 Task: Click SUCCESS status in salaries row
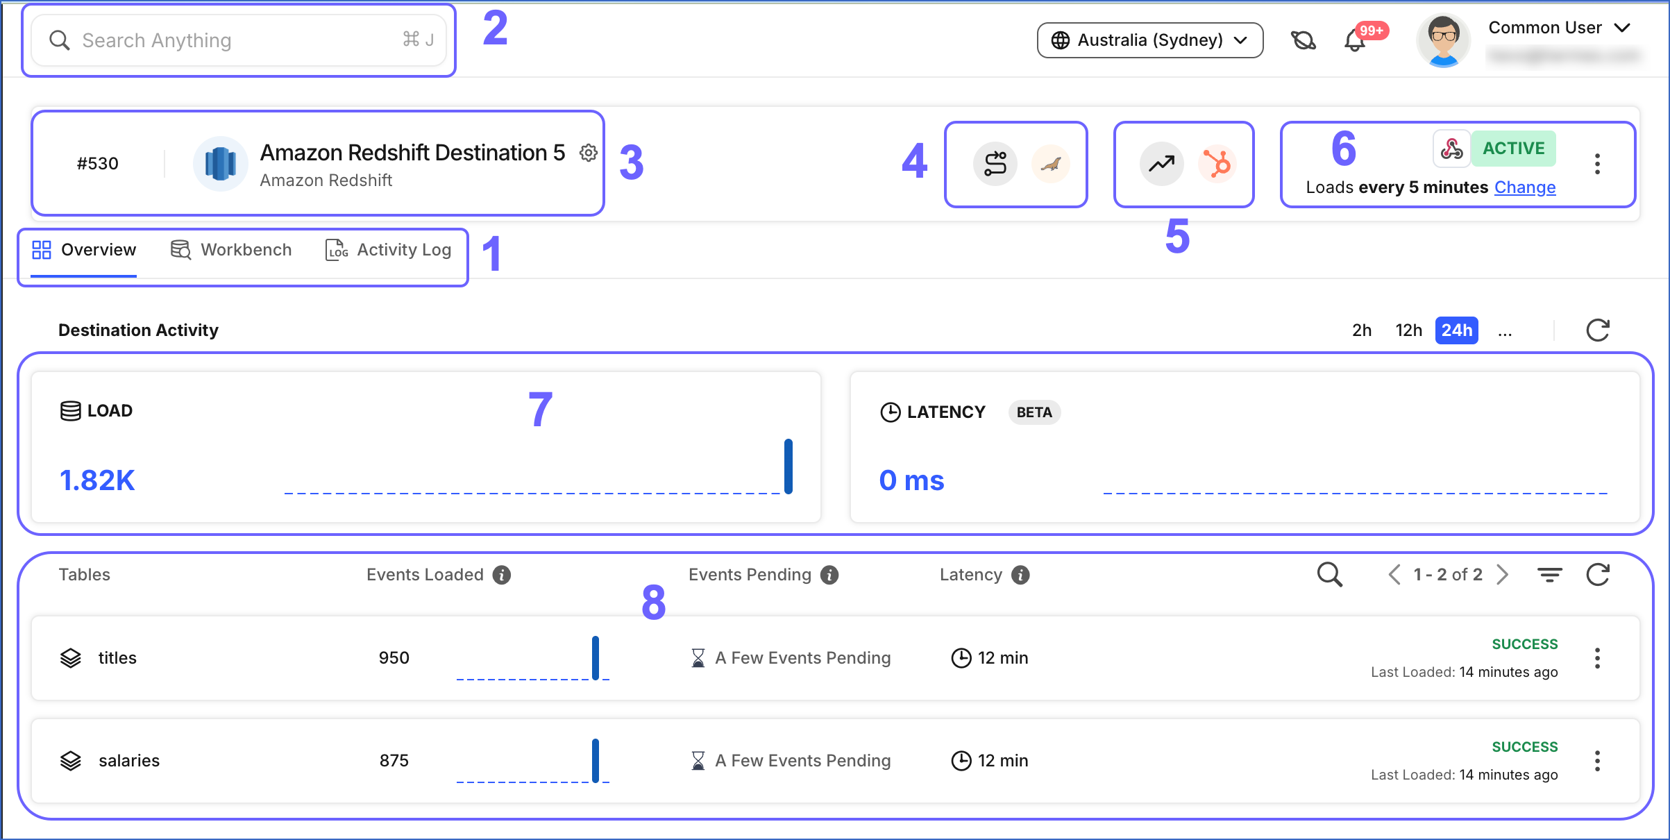click(x=1525, y=747)
